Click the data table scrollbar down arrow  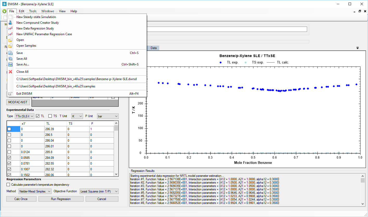point(116,174)
